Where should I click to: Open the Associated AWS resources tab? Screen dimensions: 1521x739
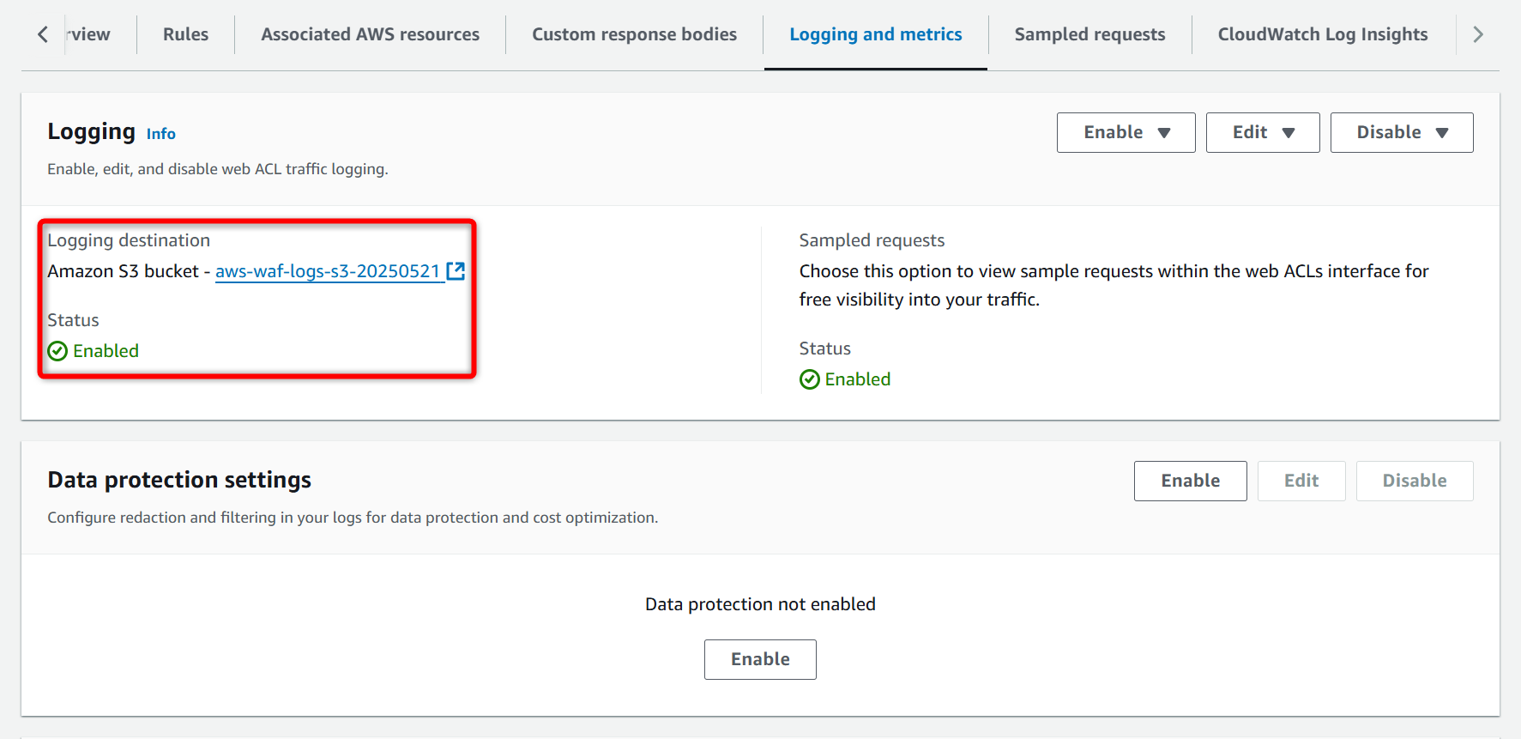[370, 34]
